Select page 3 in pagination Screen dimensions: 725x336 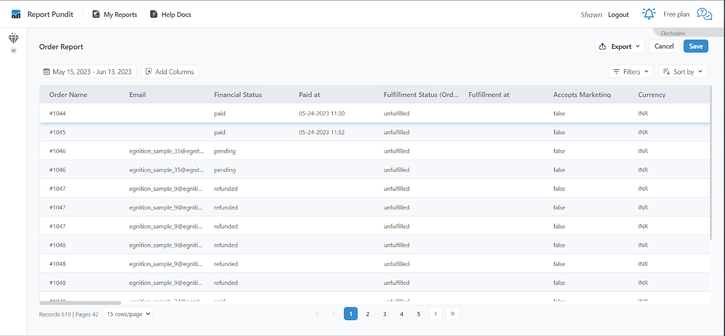pyautogui.click(x=385, y=314)
